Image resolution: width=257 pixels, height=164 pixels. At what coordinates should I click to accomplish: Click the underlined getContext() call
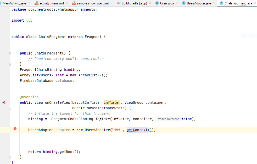click(139, 130)
